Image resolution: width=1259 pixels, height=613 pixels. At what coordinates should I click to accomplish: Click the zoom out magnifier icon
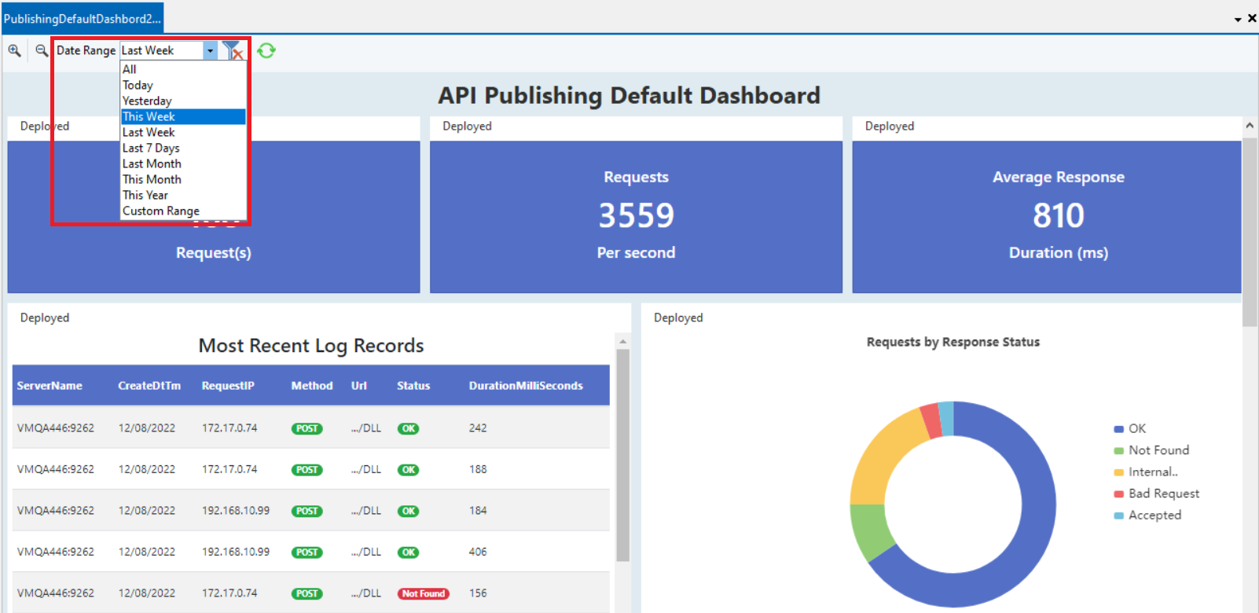click(42, 50)
